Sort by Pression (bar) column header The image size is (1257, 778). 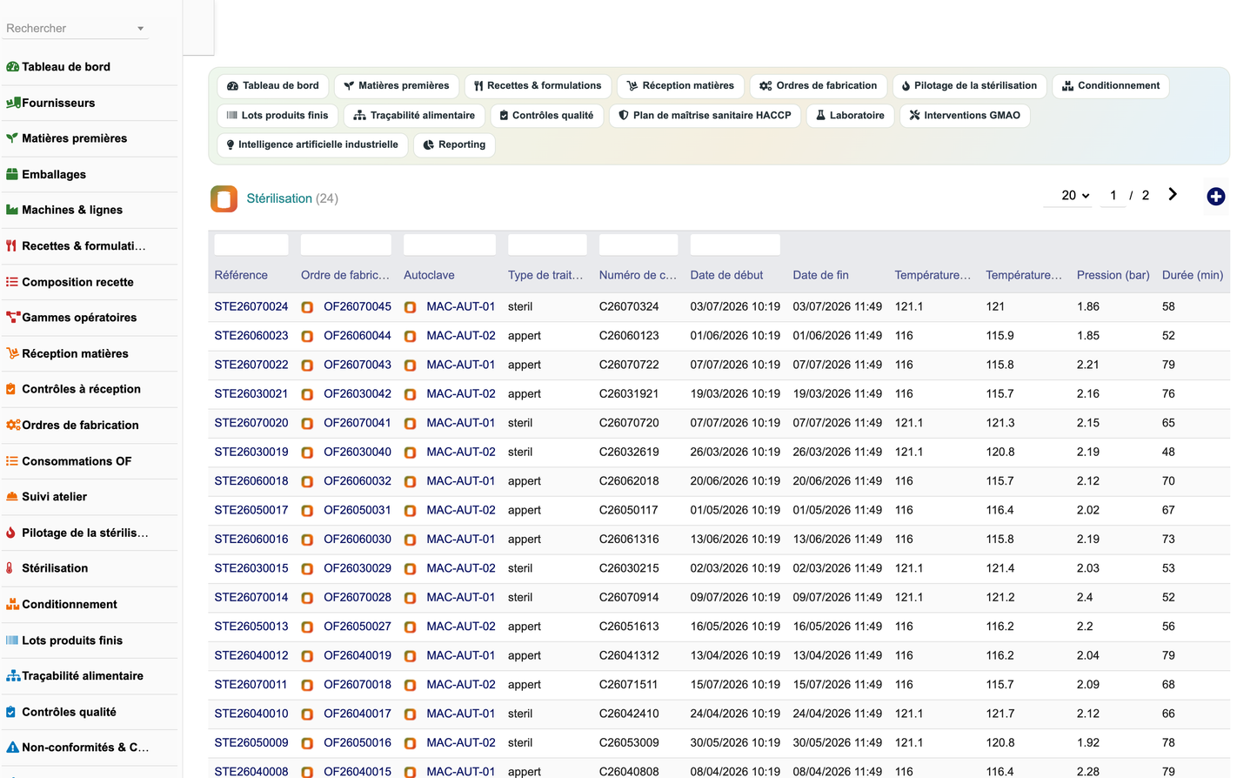pos(1113,275)
